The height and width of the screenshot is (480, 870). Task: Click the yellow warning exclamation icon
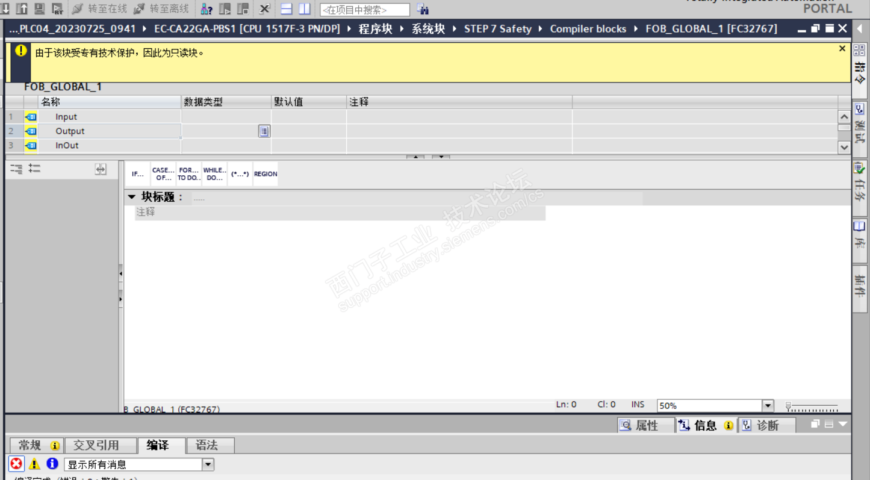(x=21, y=51)
